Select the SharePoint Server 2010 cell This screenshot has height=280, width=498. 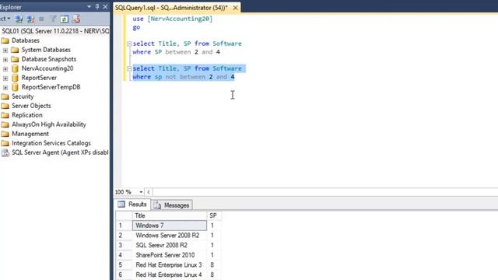click(x=170, y=255)
